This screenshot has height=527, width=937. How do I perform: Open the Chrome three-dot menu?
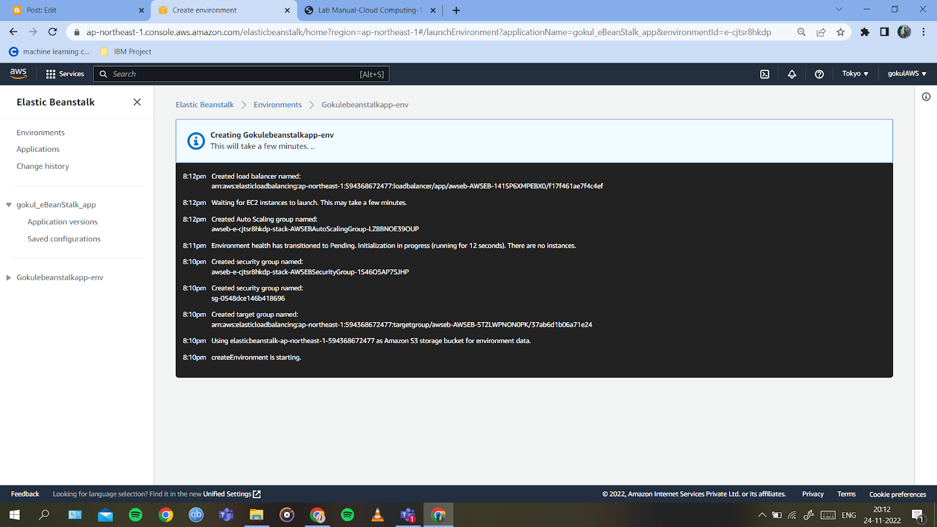[x=924, y=32]
